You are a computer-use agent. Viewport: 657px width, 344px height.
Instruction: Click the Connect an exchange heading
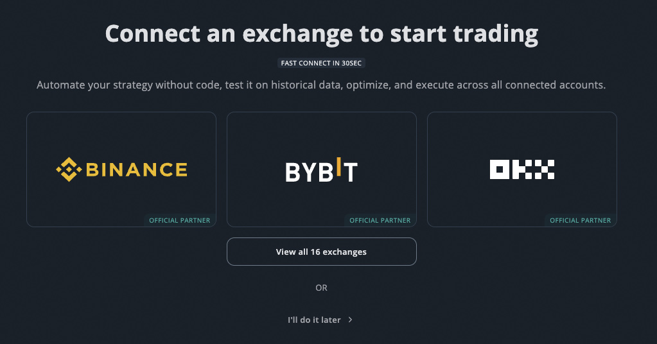tap(322, 33)
